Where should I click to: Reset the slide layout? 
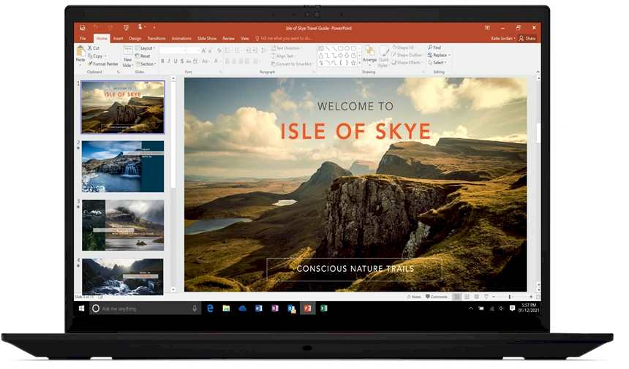[x=143, y=56]
